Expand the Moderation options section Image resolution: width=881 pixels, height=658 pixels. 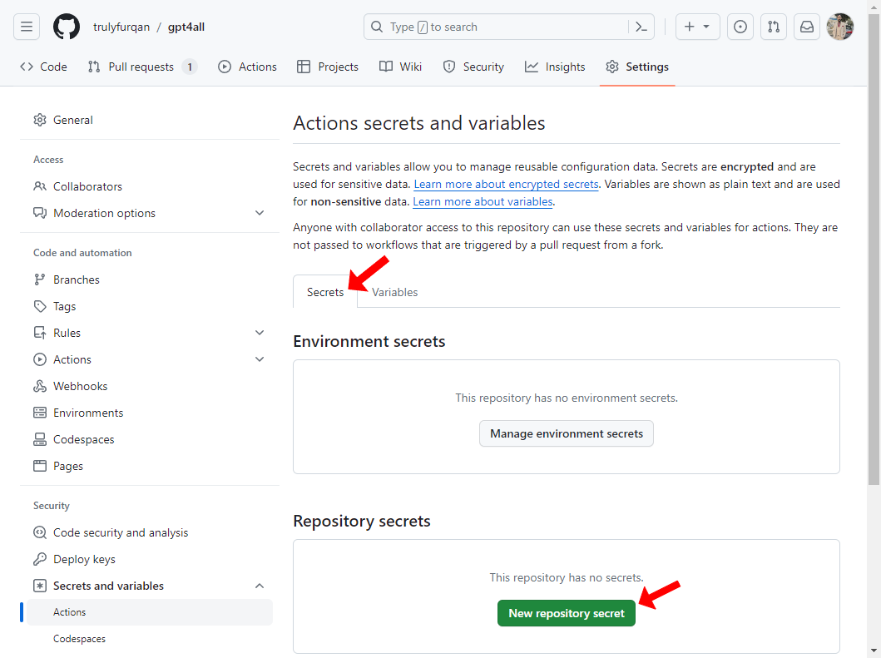tap(260, 213)
